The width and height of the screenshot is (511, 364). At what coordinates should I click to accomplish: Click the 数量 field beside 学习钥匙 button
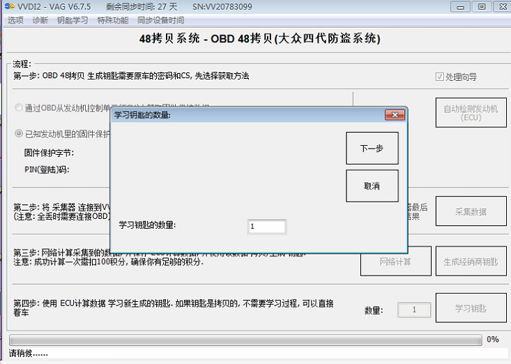tap(415, 310)
